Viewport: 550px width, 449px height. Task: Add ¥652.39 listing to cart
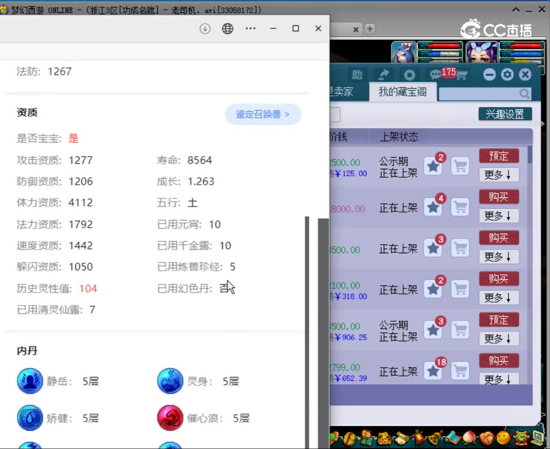(x=460, y=371)
